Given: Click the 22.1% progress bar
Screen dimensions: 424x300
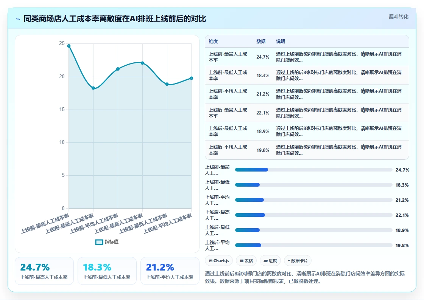Looking at the screenshot, I should [x=314, y=215].
